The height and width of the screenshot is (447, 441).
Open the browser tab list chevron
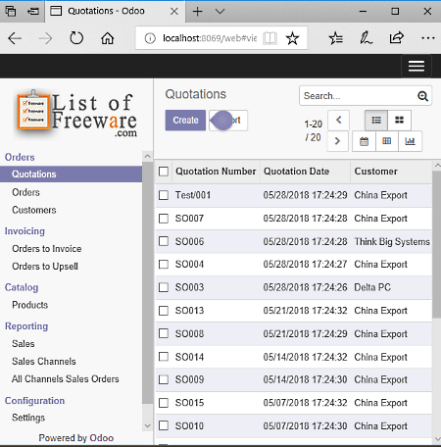[x=220, y=12]
